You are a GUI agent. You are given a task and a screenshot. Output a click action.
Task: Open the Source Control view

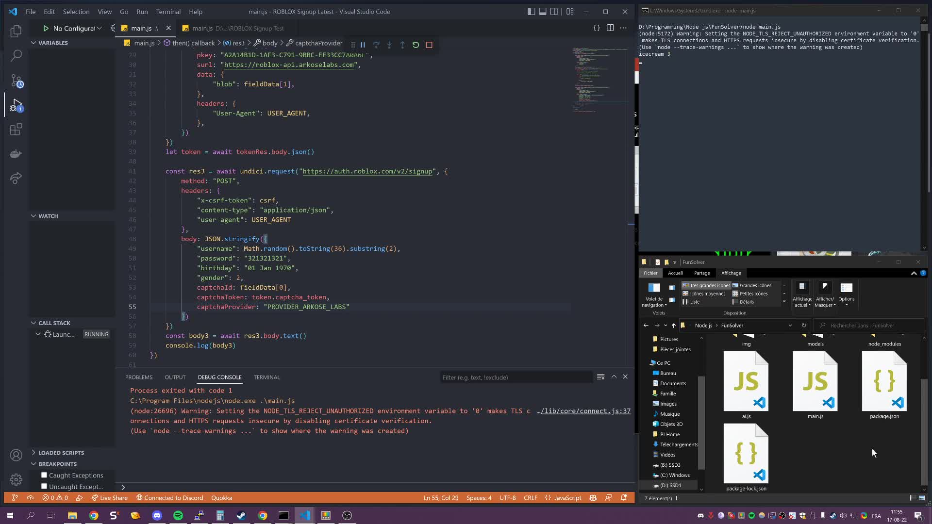coord(16,81)
